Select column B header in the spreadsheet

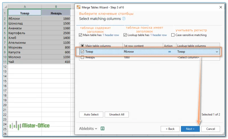(x=56, y=7)
